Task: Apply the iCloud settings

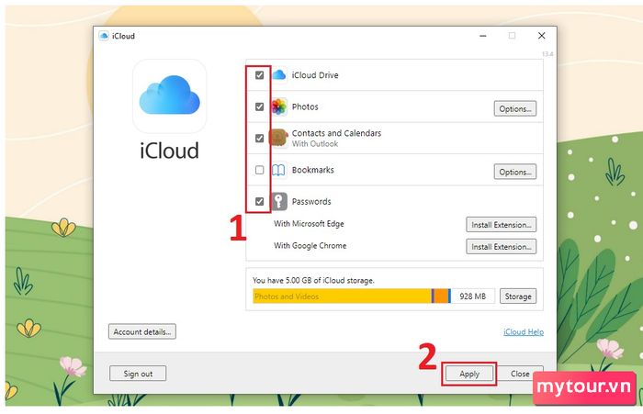Action: [469, 374]
